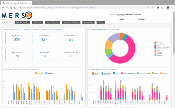Click the MERS-DEMO1 Site Overview heading

32,29
